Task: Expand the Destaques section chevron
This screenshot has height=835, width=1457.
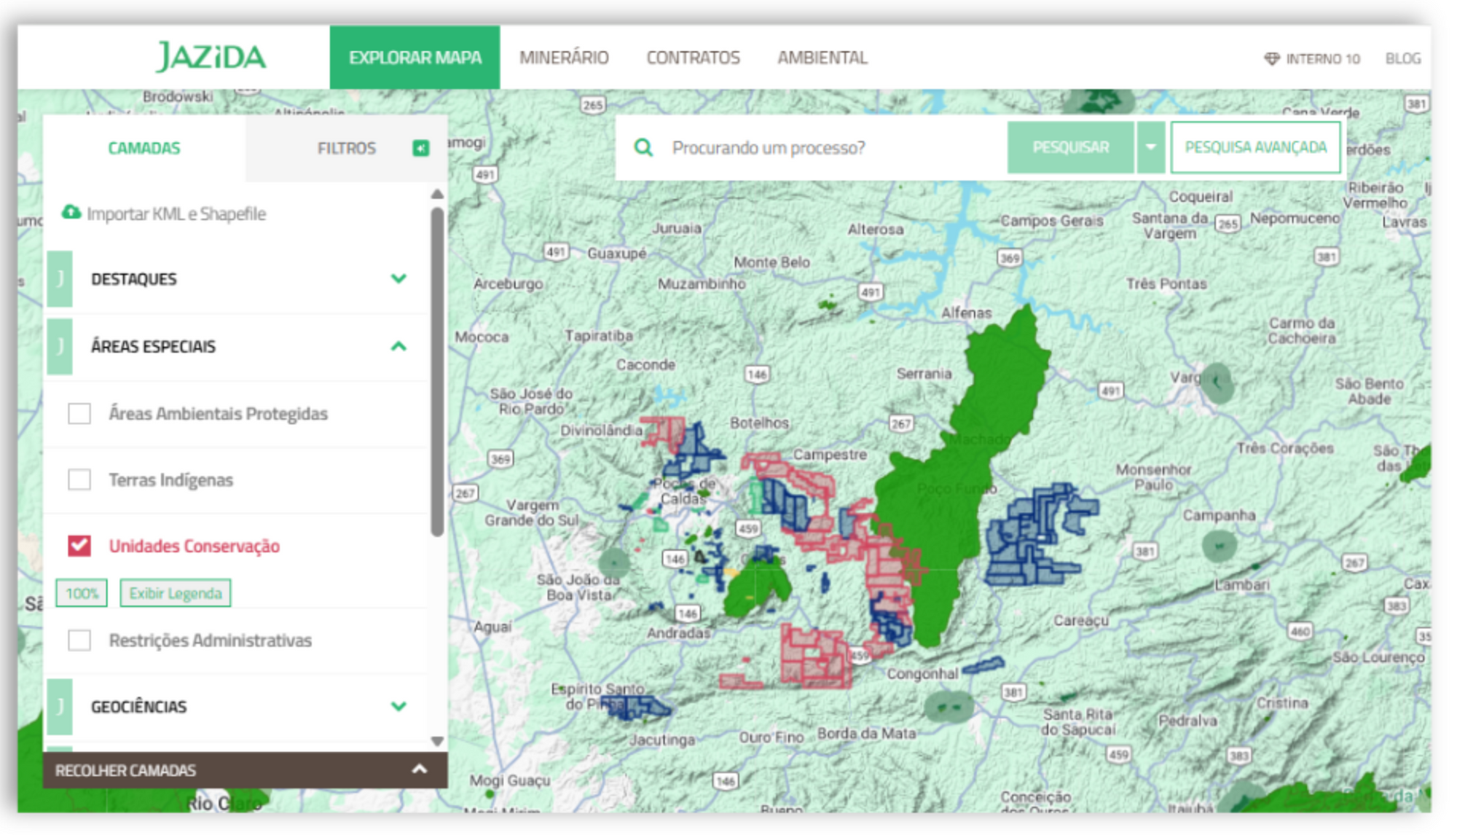Action: tap(398, 279)
